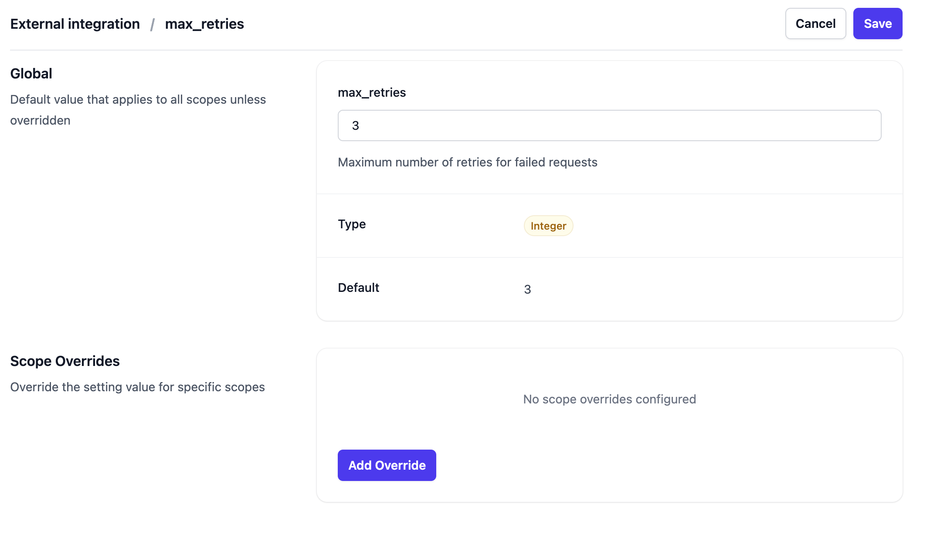Click the Integer type badge
937x535 pixels.
pos(548,226)
